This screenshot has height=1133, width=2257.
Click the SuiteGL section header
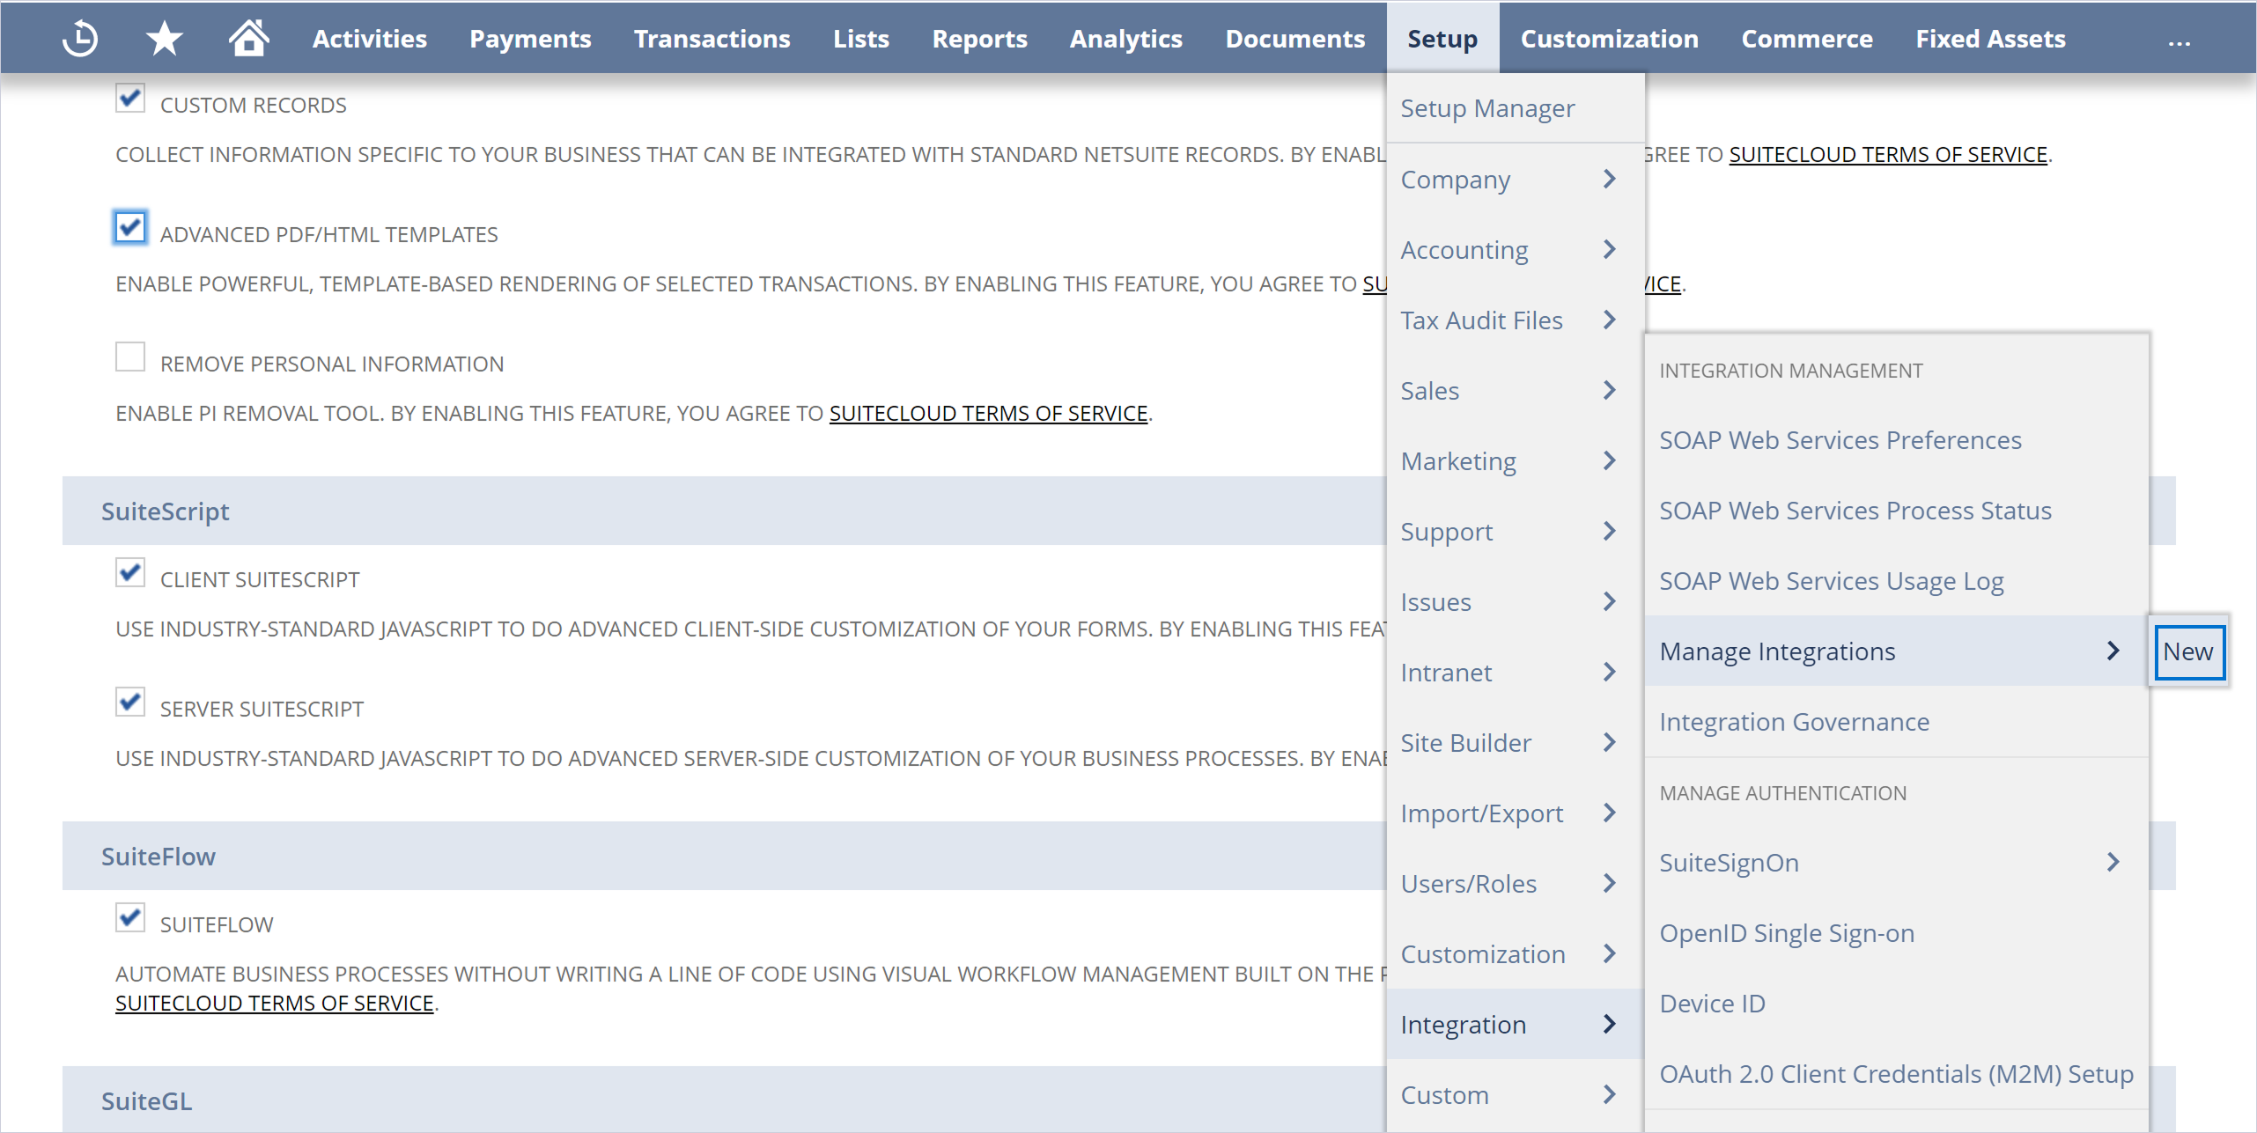(x=146, y=1100)
